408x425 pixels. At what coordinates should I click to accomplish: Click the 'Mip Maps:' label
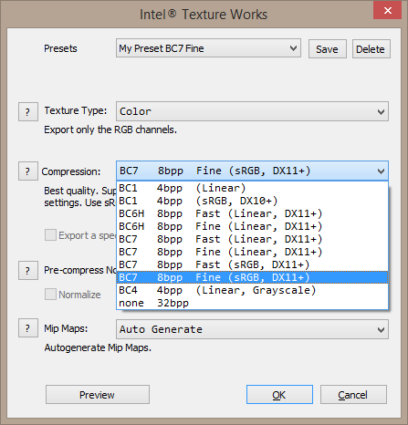(66, 328)
